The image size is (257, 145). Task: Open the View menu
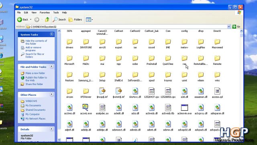[34, 12]
